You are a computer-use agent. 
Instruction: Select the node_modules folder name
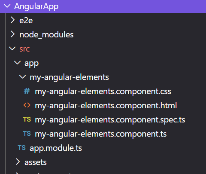(46, 35)
